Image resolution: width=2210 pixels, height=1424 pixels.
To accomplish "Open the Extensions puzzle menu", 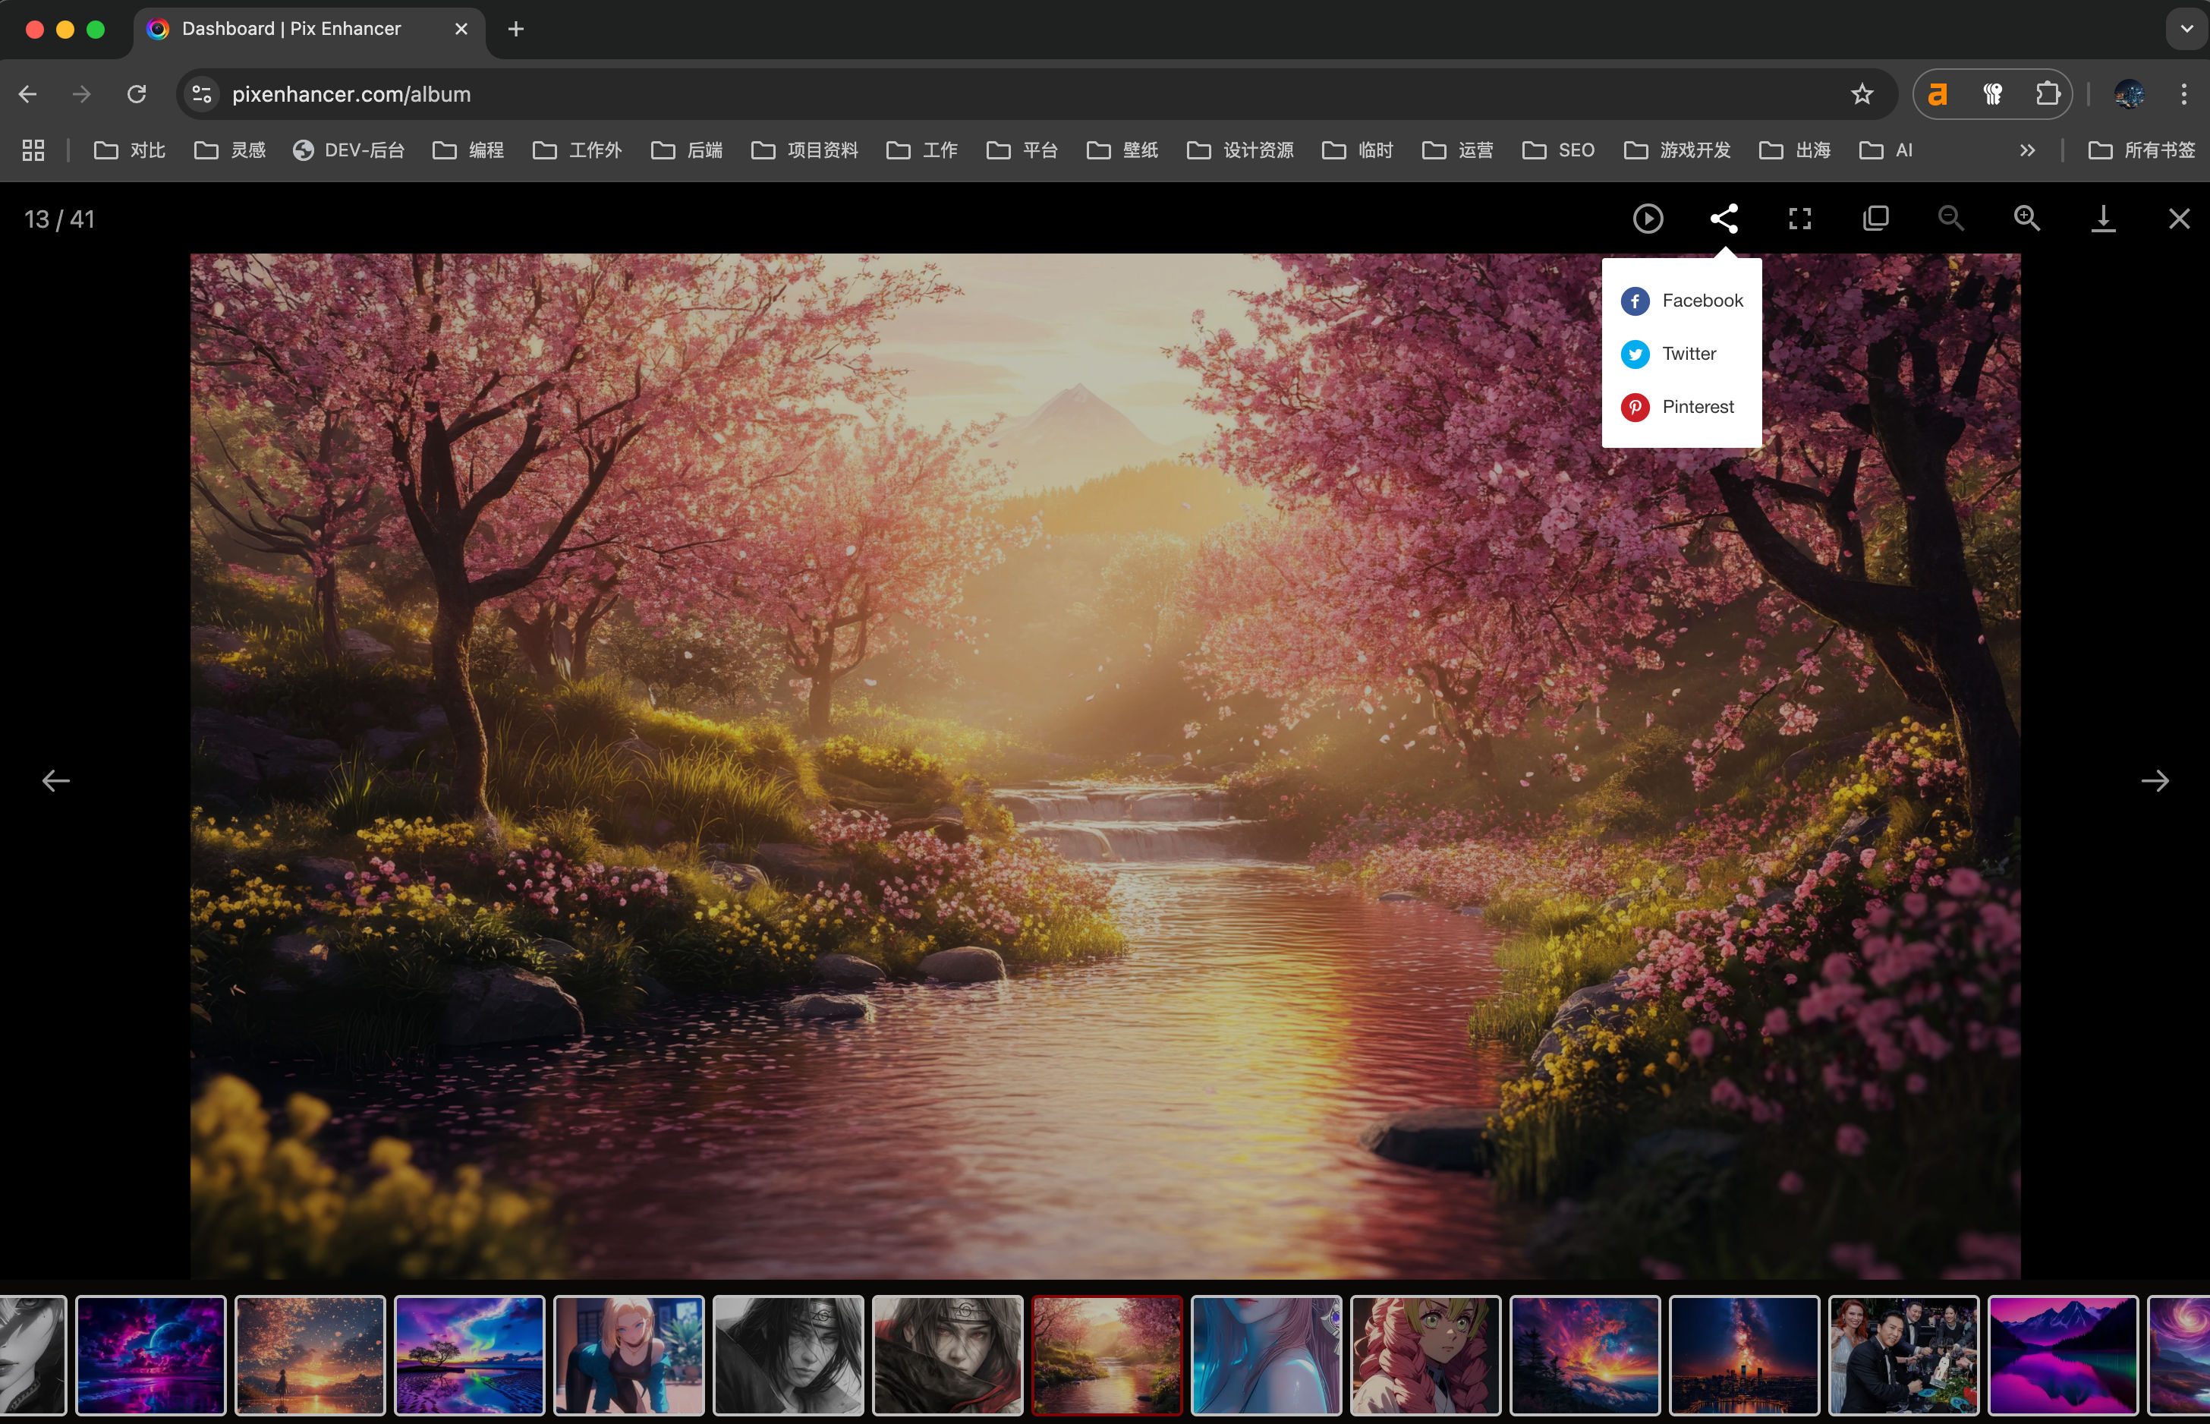I will pyautogui.click(x=2048, y=94).
